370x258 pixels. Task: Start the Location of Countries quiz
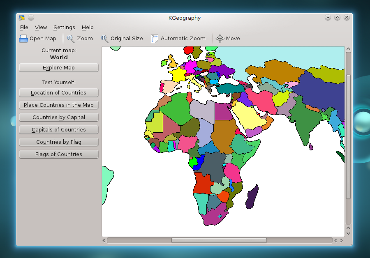click(x=58, y=92)
